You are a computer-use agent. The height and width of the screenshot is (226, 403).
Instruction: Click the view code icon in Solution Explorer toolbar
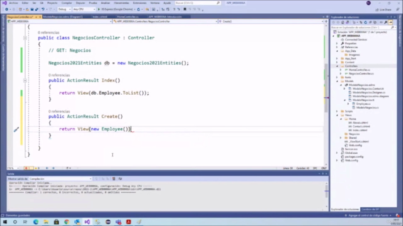coord(381,23)
